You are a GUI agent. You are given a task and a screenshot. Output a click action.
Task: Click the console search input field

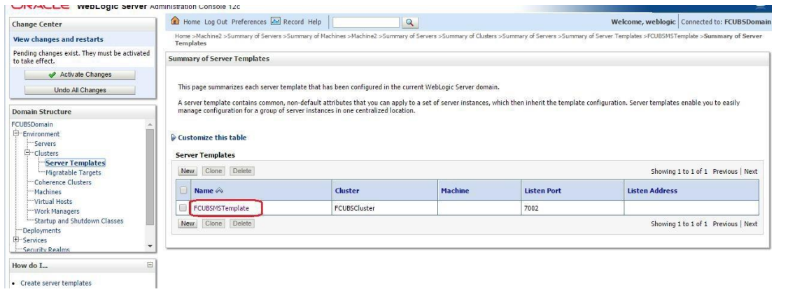tap(366, 22)
